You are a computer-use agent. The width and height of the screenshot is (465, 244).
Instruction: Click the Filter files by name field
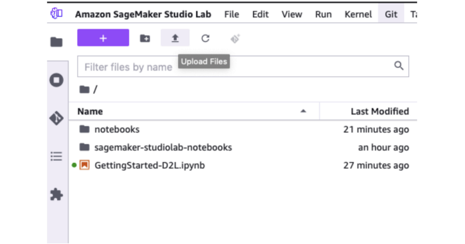(x=243, y=66)
